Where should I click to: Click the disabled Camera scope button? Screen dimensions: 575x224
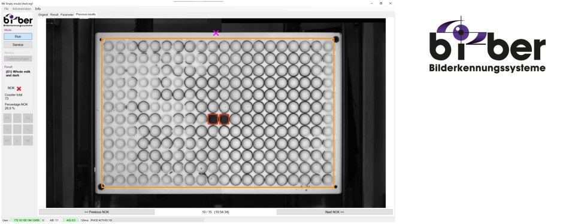[x=18, y=59]
